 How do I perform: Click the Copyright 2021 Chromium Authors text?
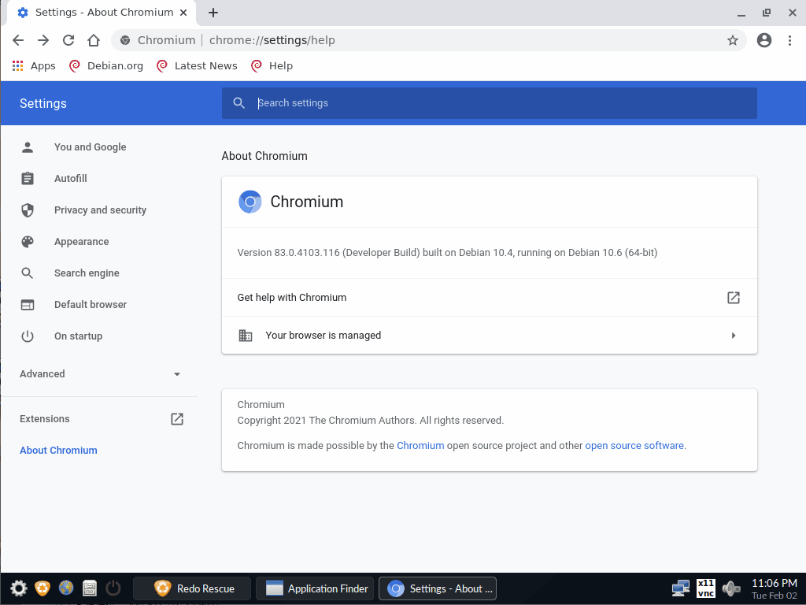371,421
